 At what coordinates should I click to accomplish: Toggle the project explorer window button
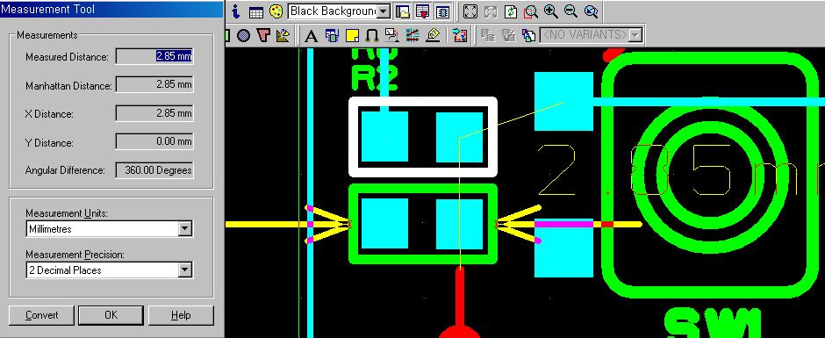tap(403, 11)
